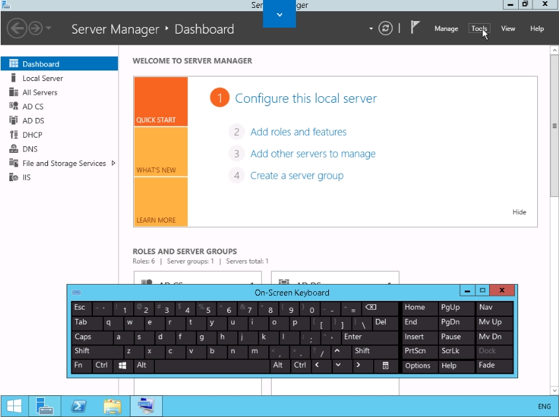Click Add other servers to manage
Image resolution: width=559 pixels, height=417 pixels.
(x=312, y=153)
